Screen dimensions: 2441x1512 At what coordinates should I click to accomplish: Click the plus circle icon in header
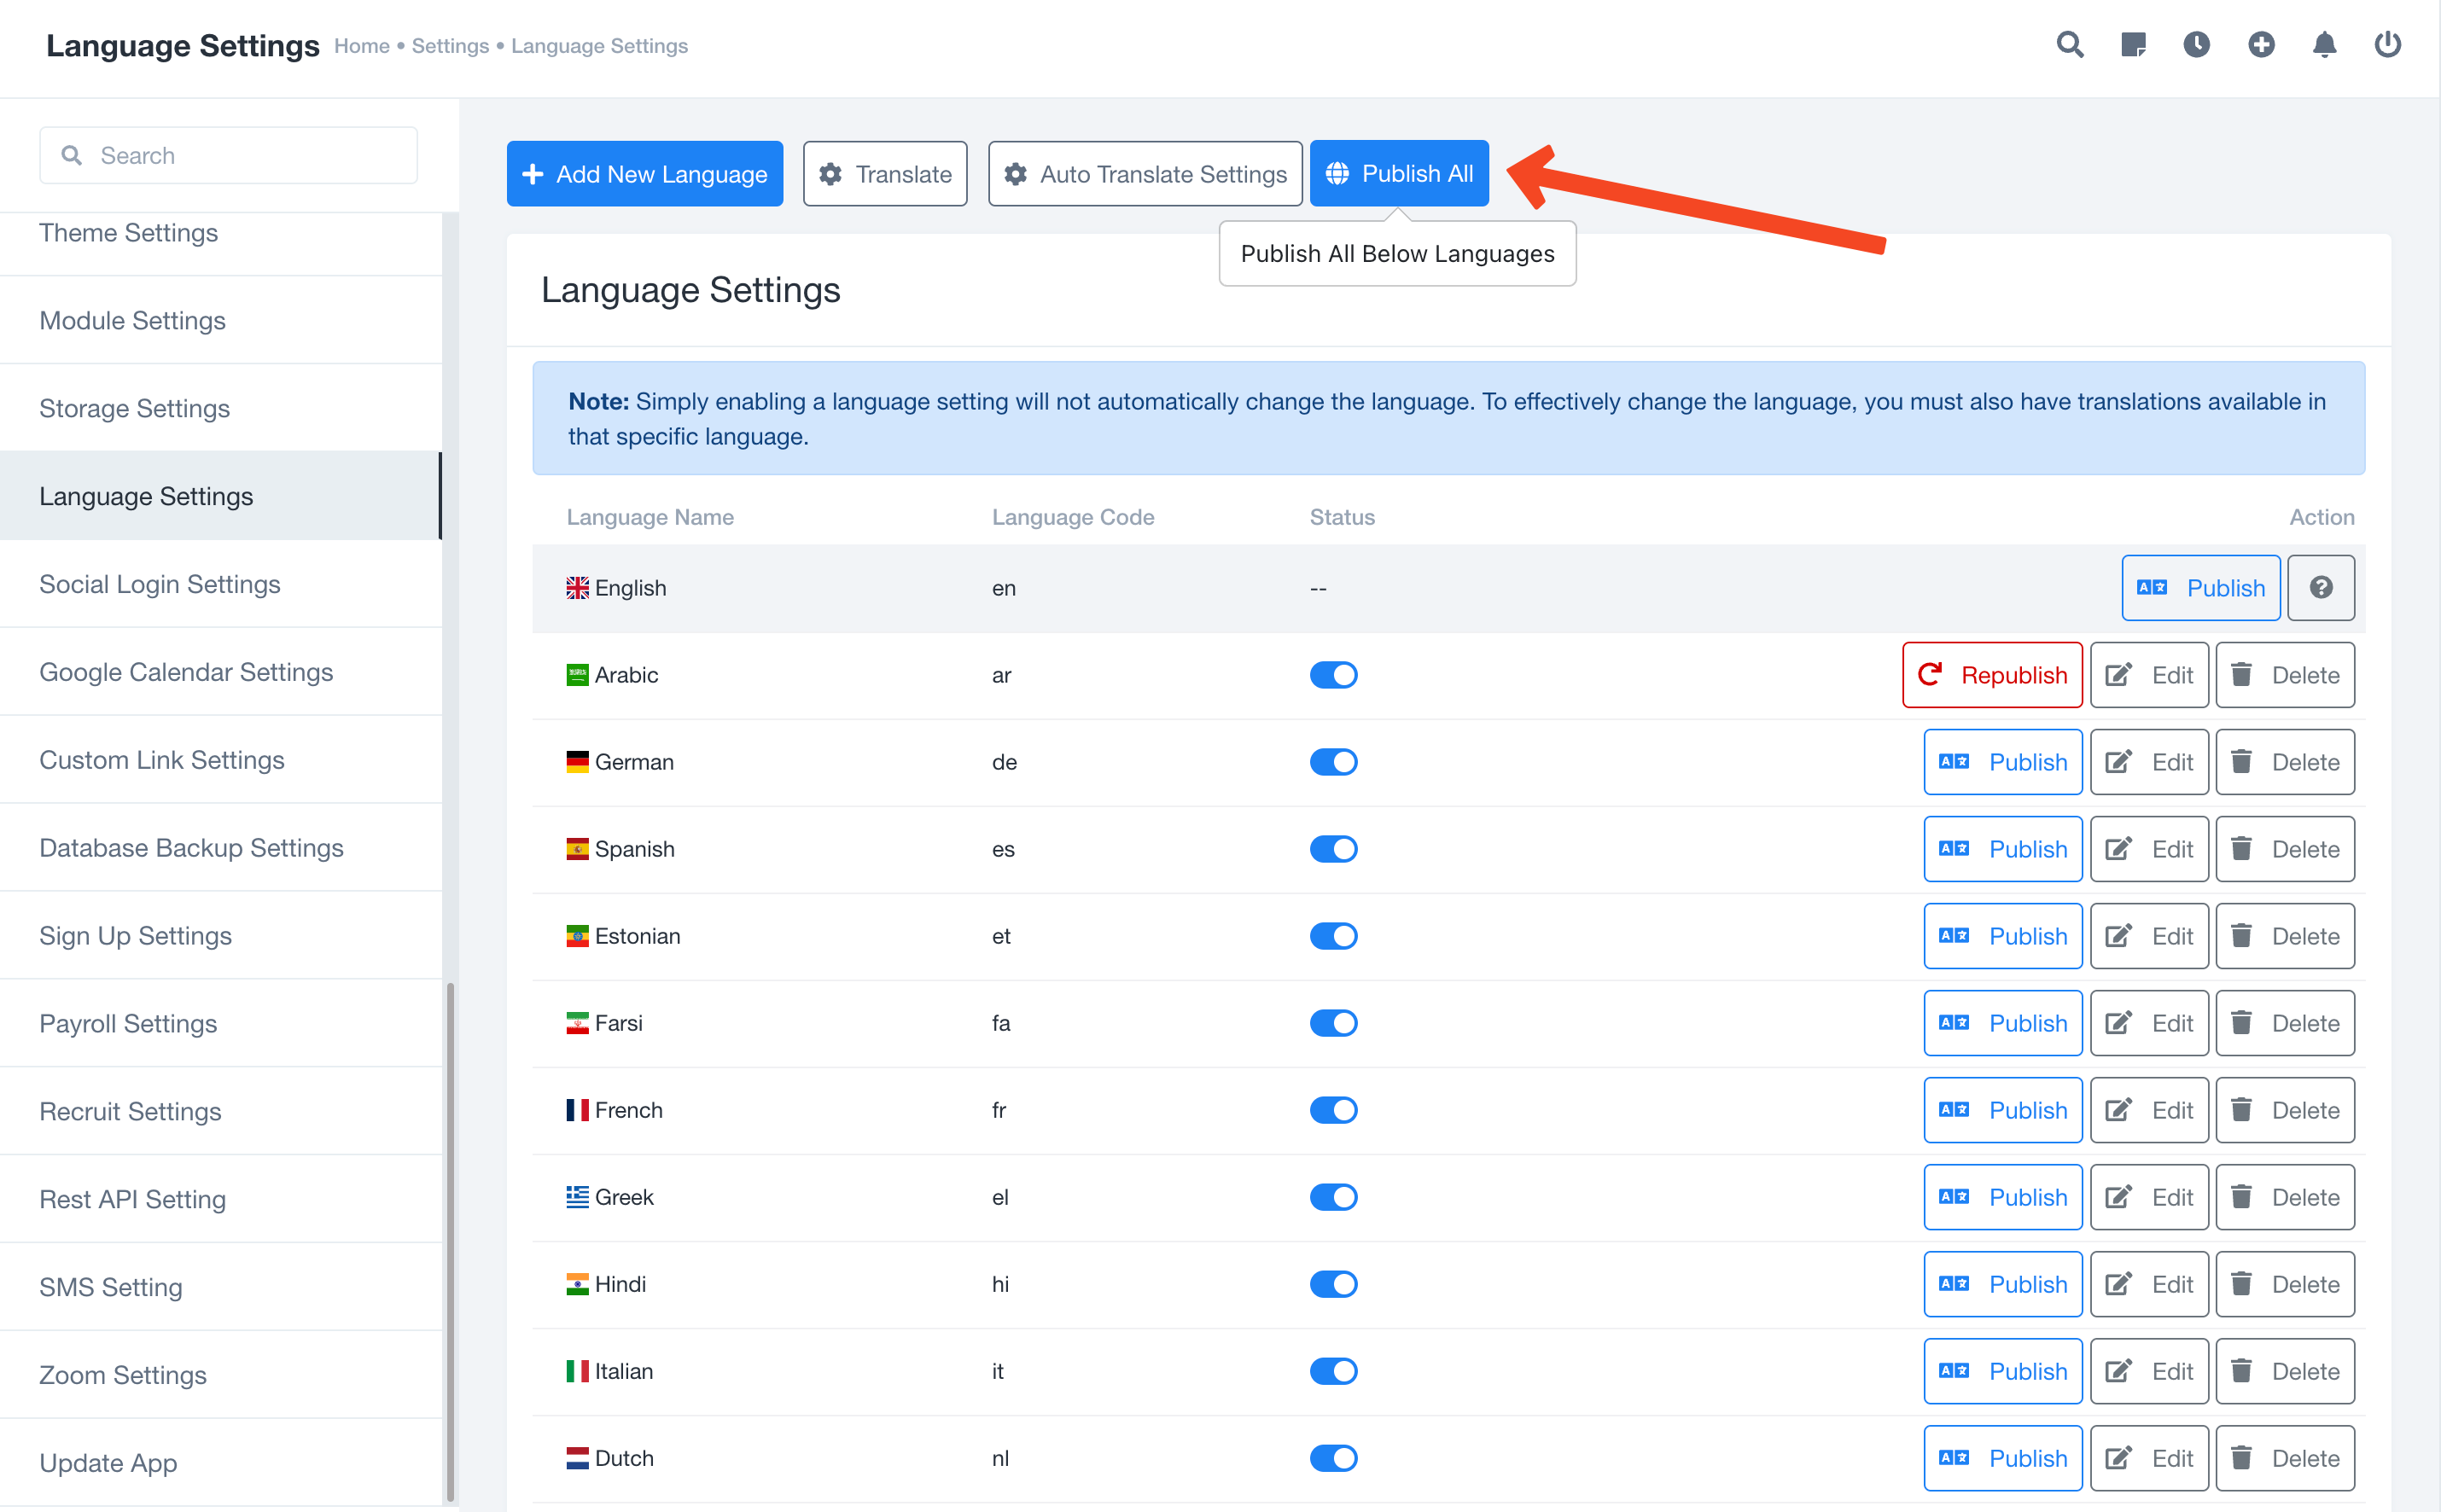(2260, 45)
